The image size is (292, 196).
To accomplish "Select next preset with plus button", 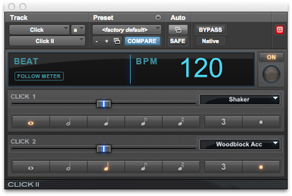I will 107,41.
